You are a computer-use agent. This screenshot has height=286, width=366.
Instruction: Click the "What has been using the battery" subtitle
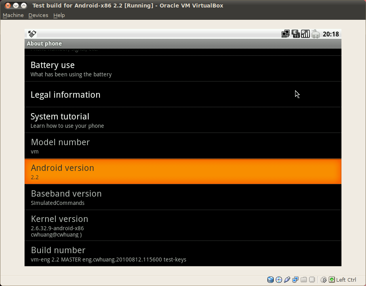[x=71, y=74]
